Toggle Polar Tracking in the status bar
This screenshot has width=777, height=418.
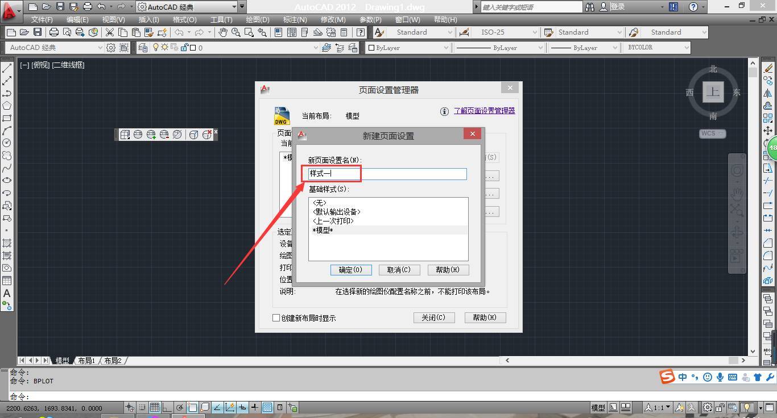coord(180,407)
